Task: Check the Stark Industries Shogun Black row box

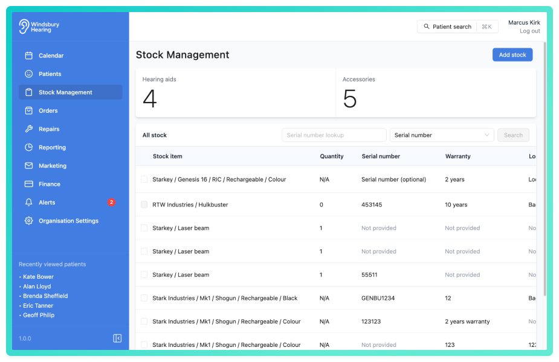Action: (x=144, y=298)
